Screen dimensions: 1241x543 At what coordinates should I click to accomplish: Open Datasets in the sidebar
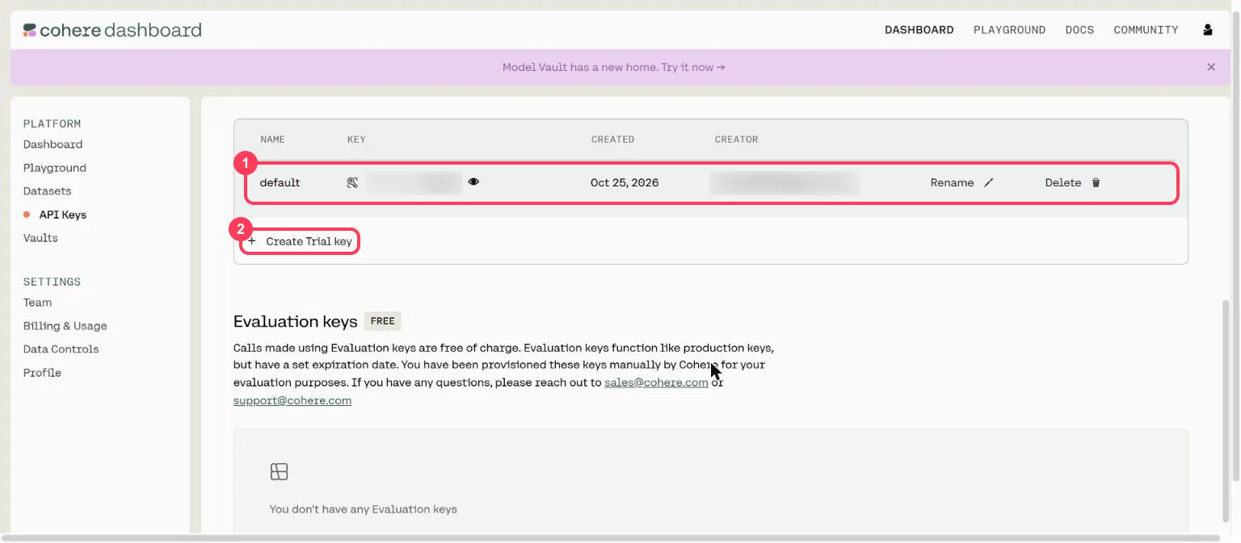pyautogui.click(x=47, y=191)
